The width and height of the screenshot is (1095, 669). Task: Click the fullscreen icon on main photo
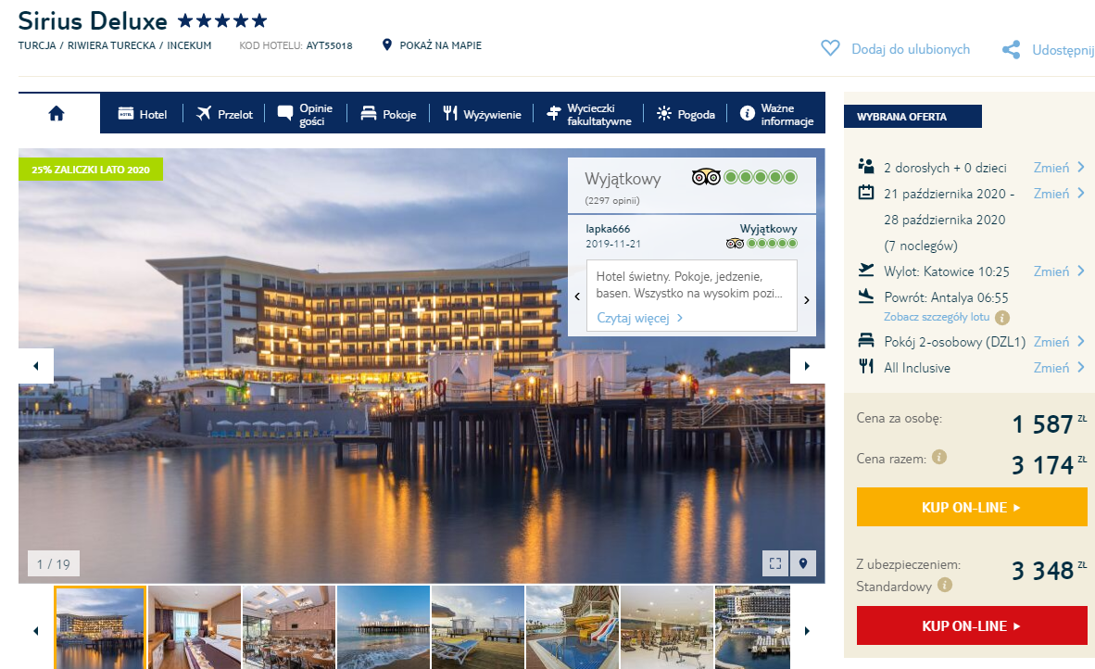coord(775,563)
